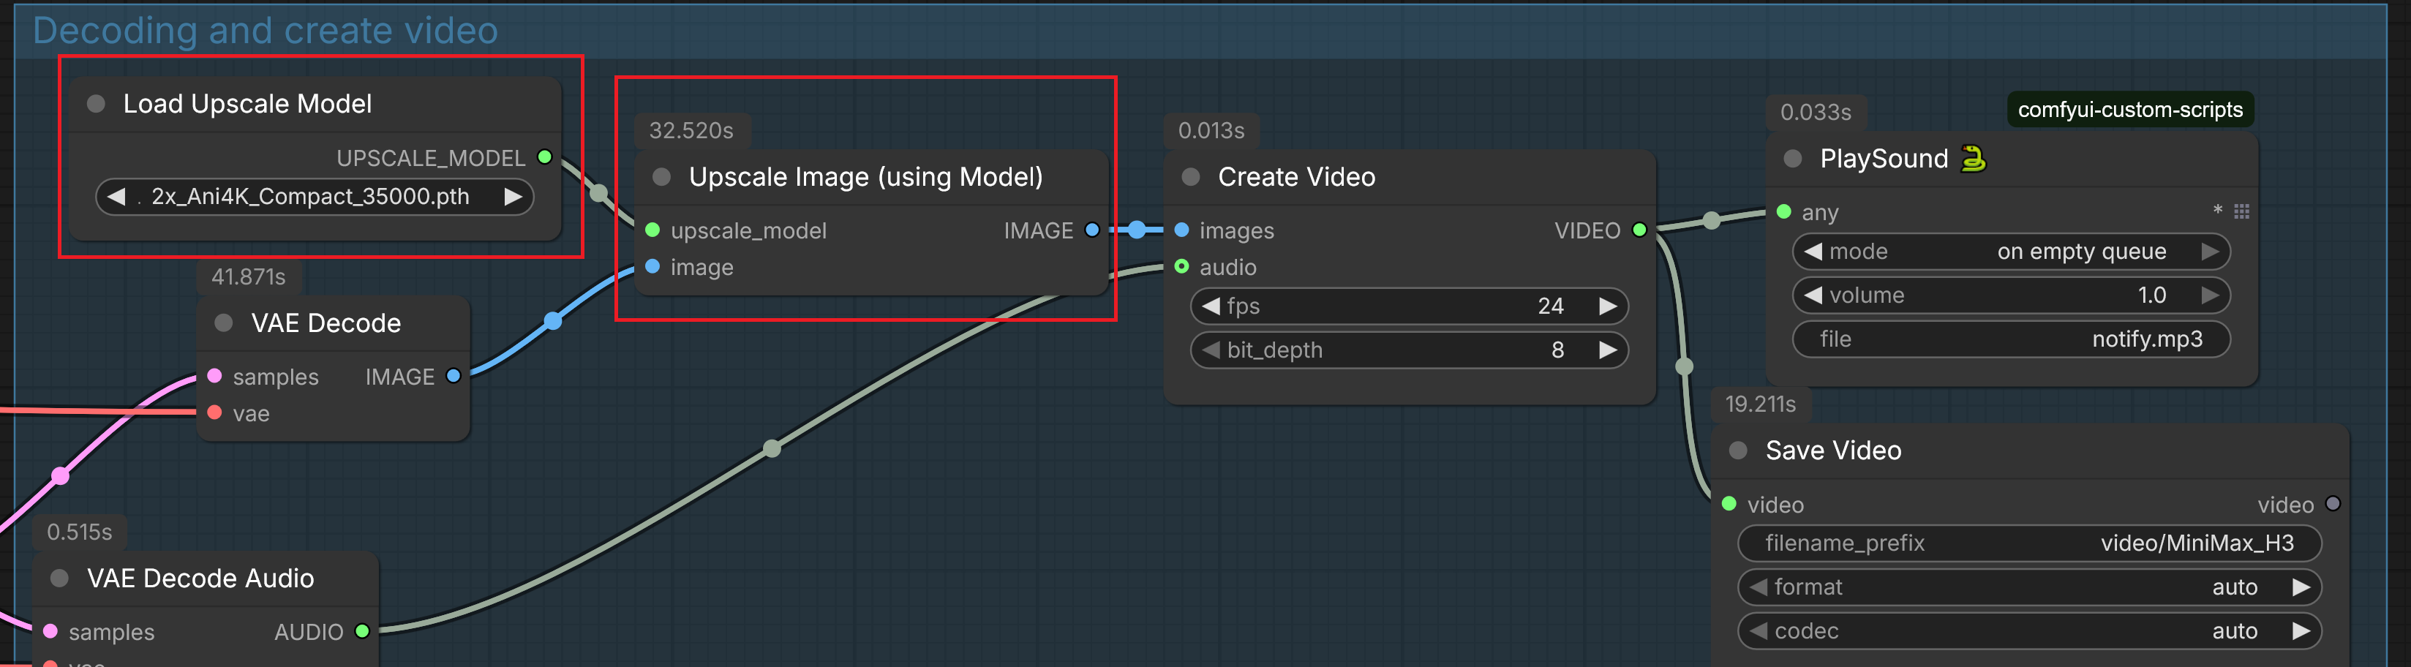Click the video output socket on Save Video

(x=2333, y=504)
